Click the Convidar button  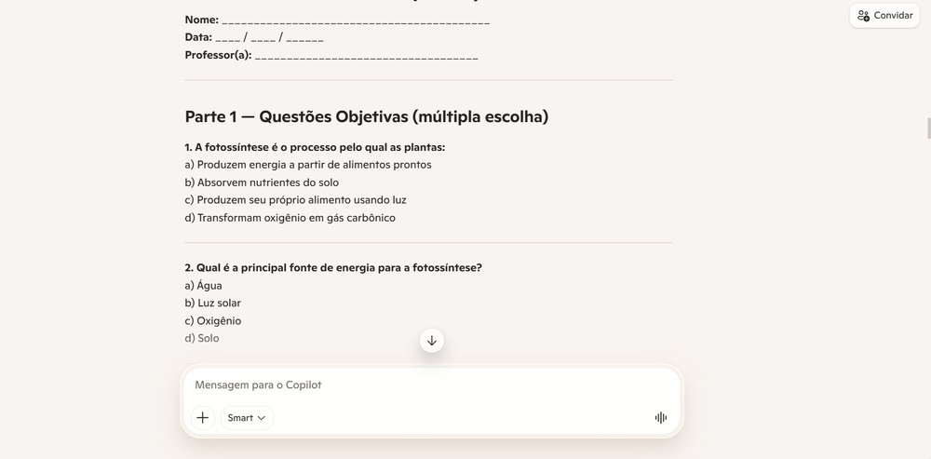[884, 16]
